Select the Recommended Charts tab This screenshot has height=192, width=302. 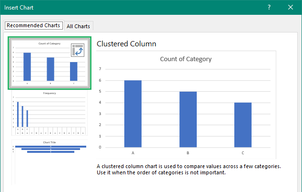click(x=33, y=25)
